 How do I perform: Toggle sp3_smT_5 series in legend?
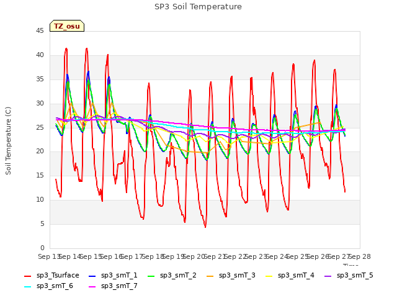(x=349, y=276)
